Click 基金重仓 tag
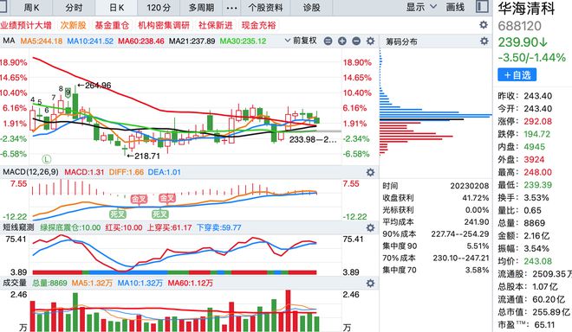Image resolution: width=572 pixels, height=332 pixels. 112,25
